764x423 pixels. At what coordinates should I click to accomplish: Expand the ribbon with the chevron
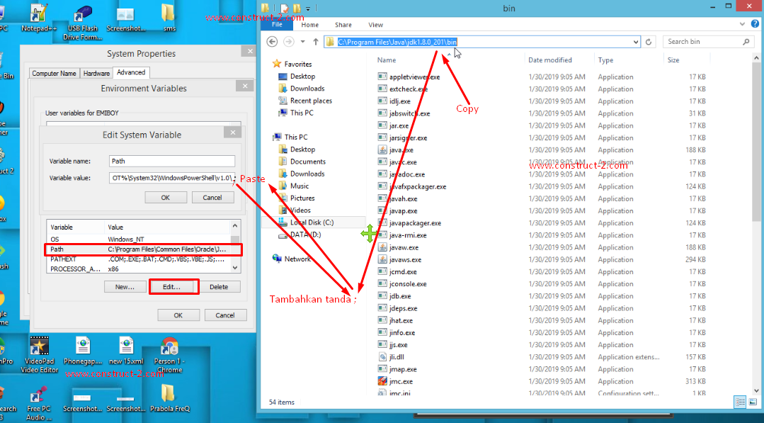742,24
